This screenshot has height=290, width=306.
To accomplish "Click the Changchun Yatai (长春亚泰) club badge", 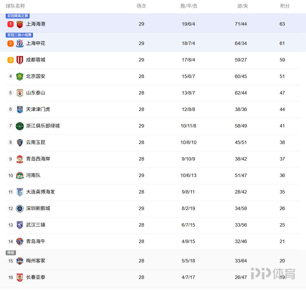I will [x=20, y=277].
